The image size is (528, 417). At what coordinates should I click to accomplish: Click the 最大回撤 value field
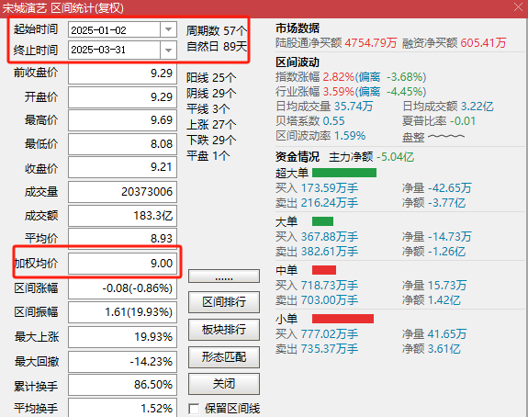(122, 361)
